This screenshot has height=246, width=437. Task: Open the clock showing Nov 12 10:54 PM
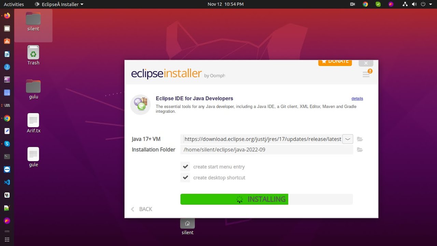[x=226, y=4]
